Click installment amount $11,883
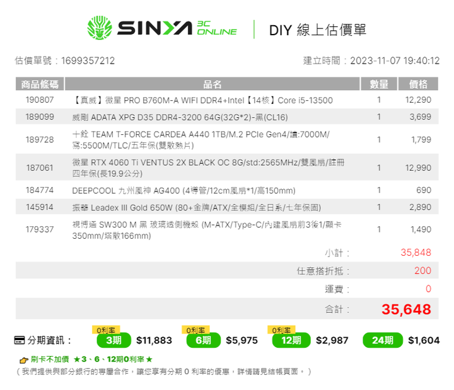This screenshot has width=454, height=390. click(154, 340)
